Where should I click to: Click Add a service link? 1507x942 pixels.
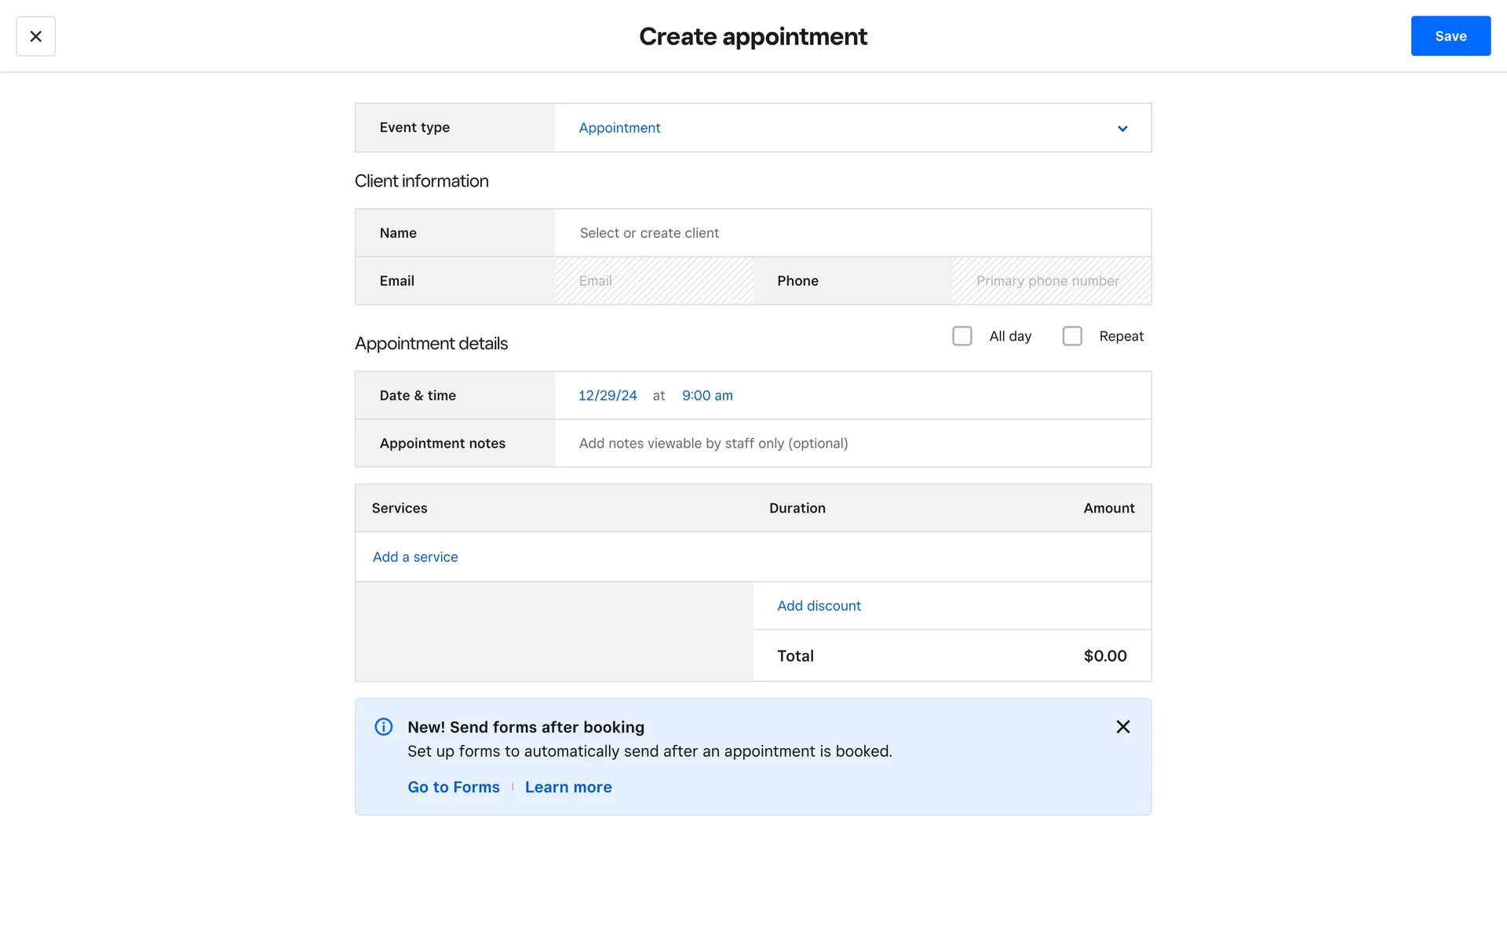(415, 557)
